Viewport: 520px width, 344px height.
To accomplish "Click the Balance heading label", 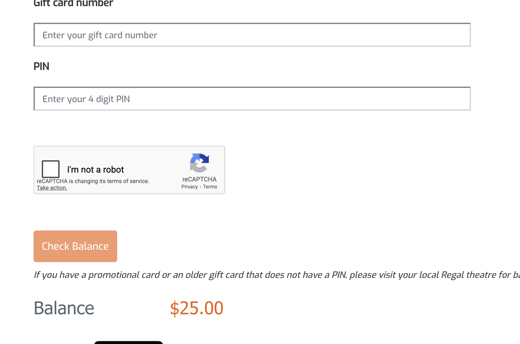I will pyautogui.click(x=64, y=308).
